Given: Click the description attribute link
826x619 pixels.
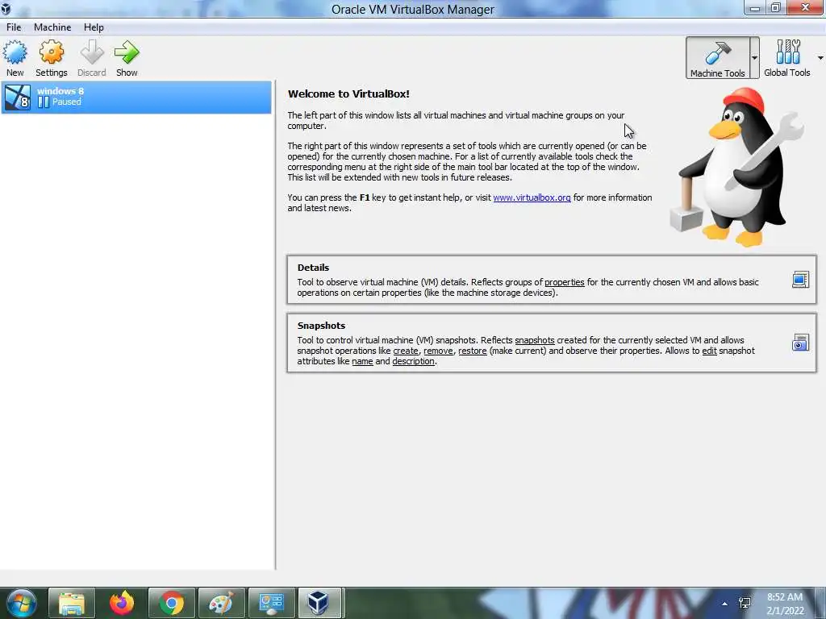Looking at the screenshot, I should point(414,361).
